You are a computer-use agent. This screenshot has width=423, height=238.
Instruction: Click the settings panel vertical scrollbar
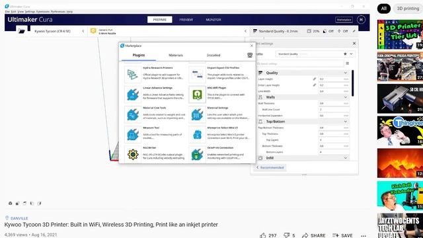coord(352,83)
